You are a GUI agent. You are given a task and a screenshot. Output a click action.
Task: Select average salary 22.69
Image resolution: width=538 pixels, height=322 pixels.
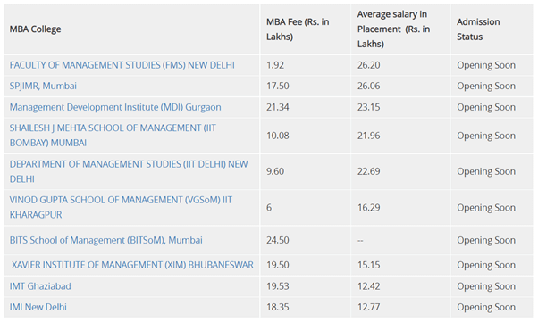click(368, 171)
